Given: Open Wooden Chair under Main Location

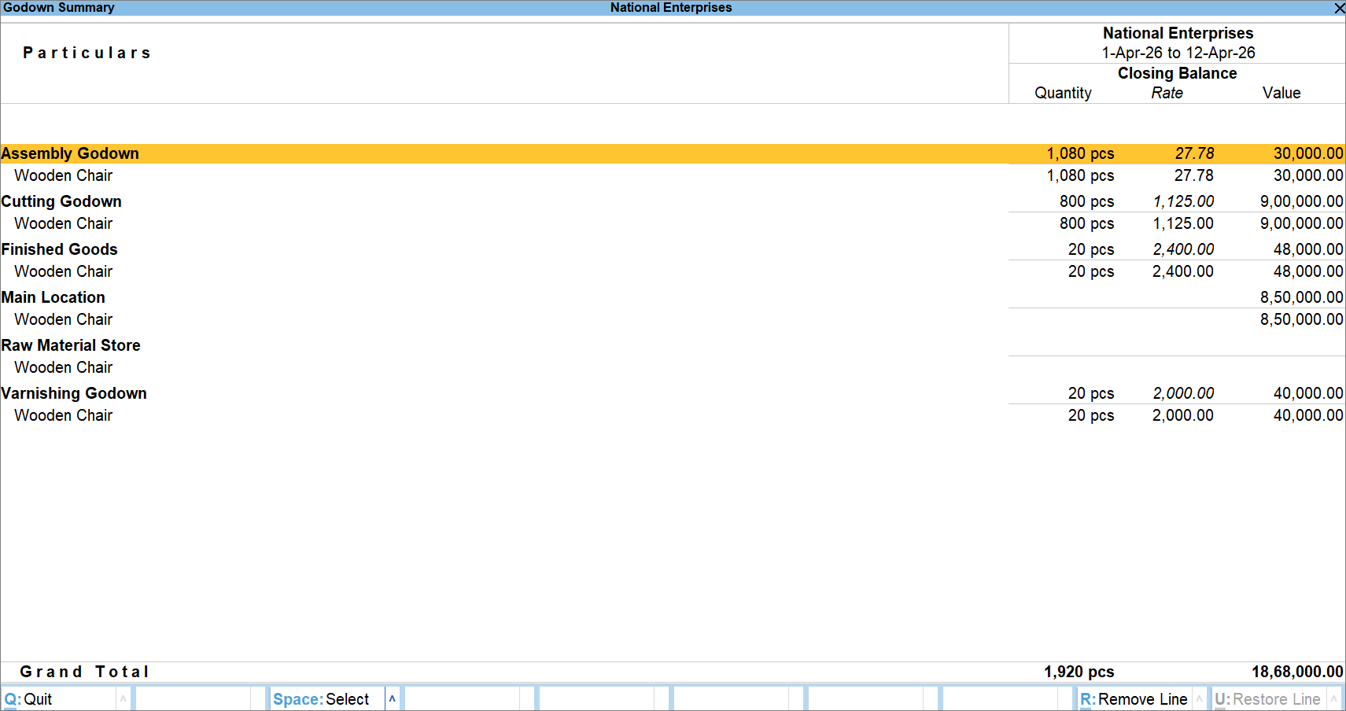Looking at the screenshot, I should (x=64, y=319).
